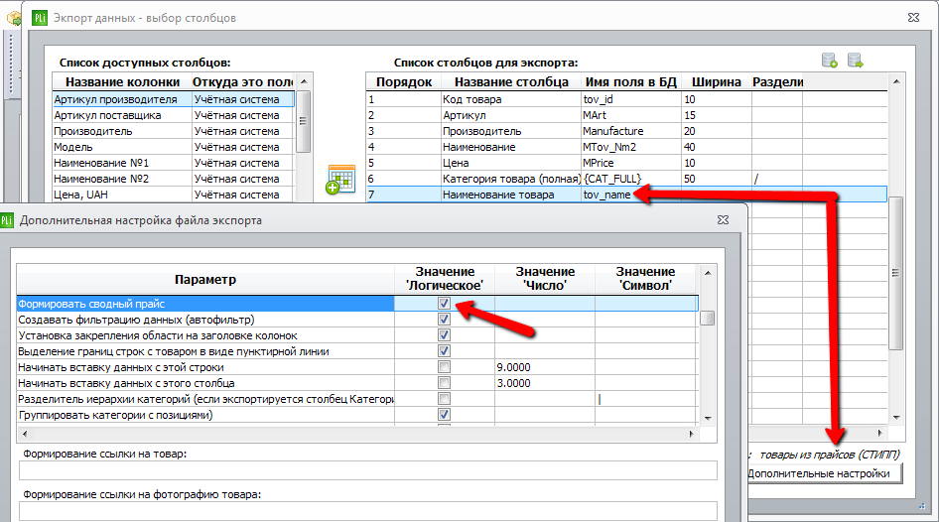Click the Значение 'Символ' column header
939x522 pixels.
[x=645, y=279]
